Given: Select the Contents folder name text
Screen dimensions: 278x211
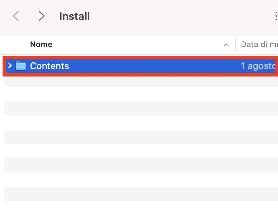Looking at the screenshot, I should (50, 66).
